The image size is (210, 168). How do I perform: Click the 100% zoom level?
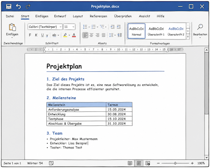201,163
